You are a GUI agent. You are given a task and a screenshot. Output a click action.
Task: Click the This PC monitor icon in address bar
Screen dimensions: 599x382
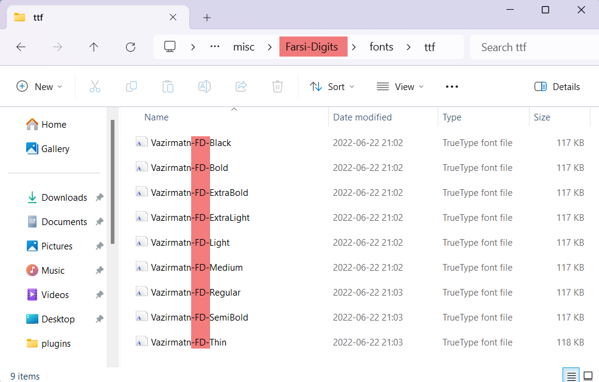(170, 47)
